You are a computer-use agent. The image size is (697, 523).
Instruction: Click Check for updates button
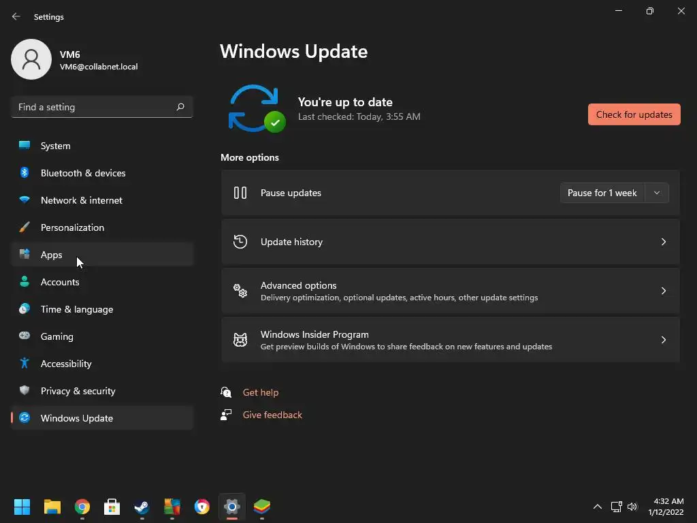pyautogui.click(x=634, y=114)
